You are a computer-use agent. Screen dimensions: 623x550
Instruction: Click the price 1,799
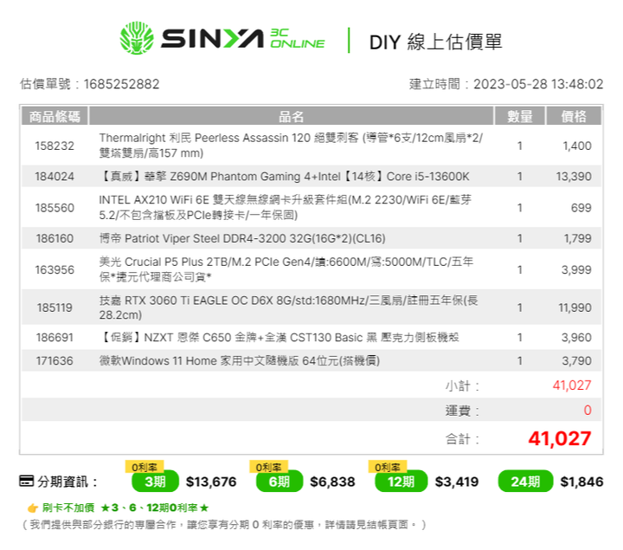(578, 238)
